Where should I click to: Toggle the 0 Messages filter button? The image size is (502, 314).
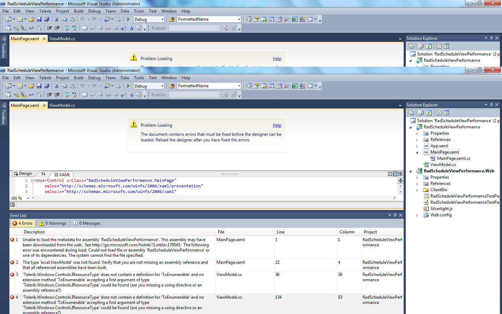(86, 223)
